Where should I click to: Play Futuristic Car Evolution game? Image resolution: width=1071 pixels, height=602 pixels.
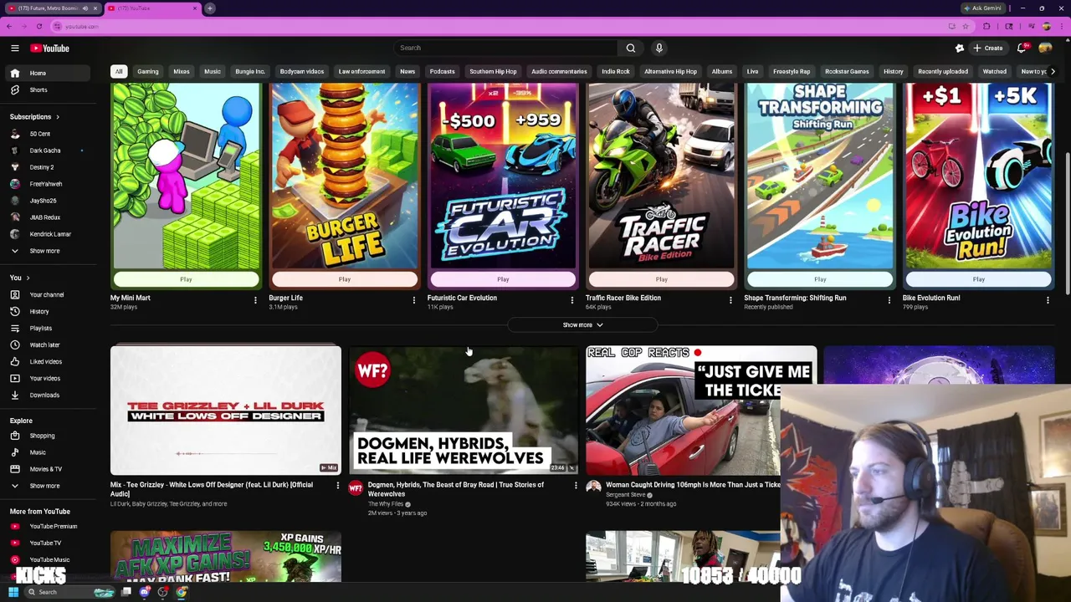point(503,279)
